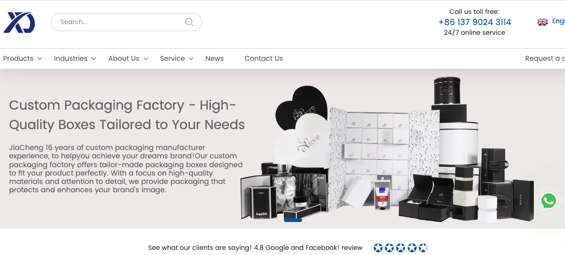Viewport: 565px width, 255px height.
Task: Click the blue carousel slide indicator
Action: coord(293,220)
